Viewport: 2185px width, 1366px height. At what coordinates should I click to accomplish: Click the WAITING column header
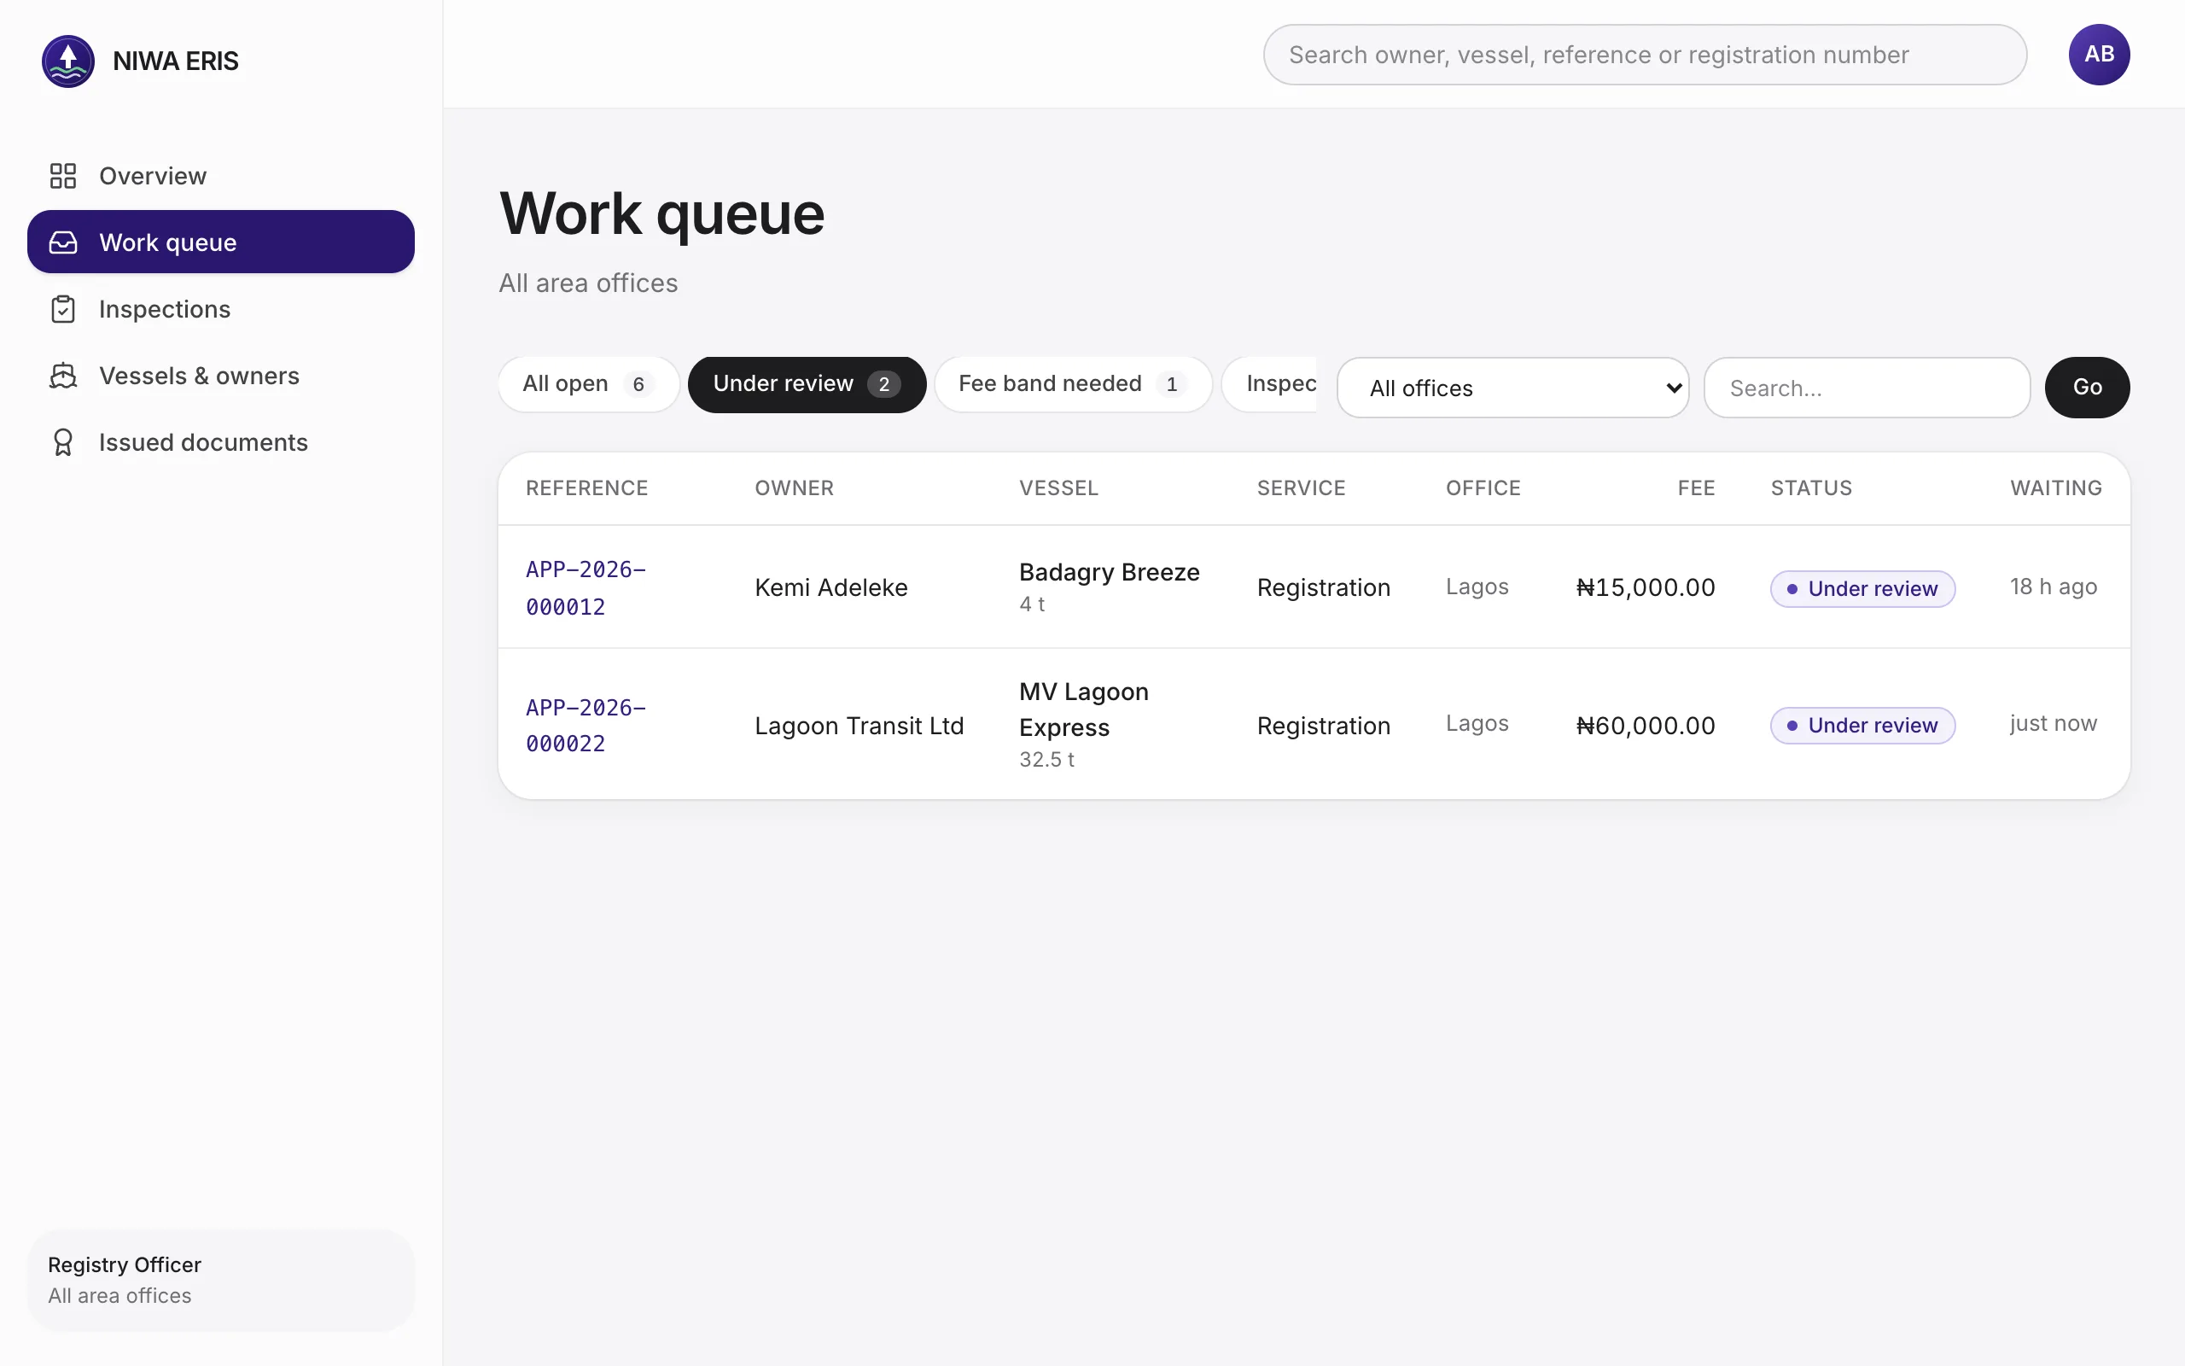2056,487
